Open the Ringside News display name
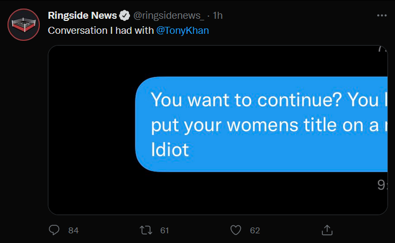Viewport: 395px width, 243px height. pos(82,16)
